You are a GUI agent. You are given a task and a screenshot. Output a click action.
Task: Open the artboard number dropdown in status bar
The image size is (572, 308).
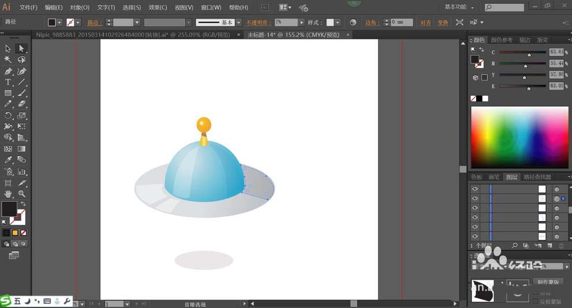[127, 303]
